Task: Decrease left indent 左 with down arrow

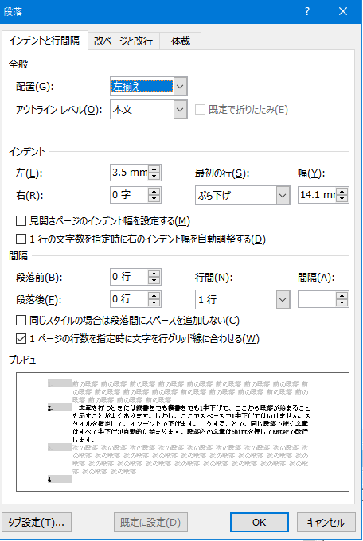Action: pos(154,176)
